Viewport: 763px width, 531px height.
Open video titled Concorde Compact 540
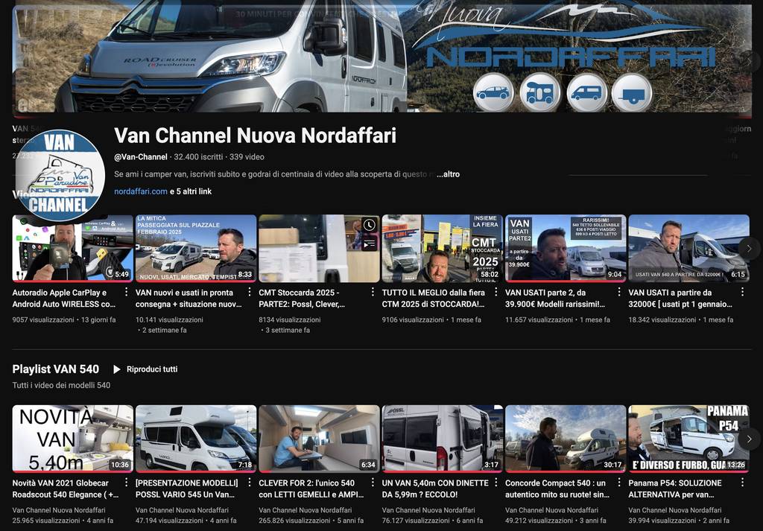click(557, 489)
